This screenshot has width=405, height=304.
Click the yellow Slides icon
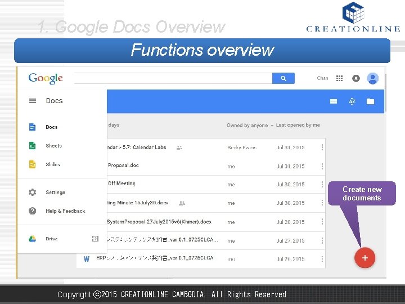32,164
